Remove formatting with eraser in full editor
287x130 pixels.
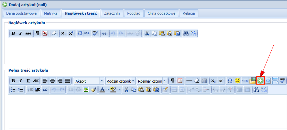point(197,81)
